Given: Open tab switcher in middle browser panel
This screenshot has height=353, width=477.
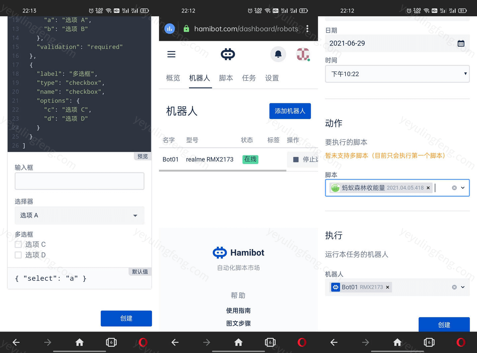Looking at the screenshot, I should [x=270, y=342].
